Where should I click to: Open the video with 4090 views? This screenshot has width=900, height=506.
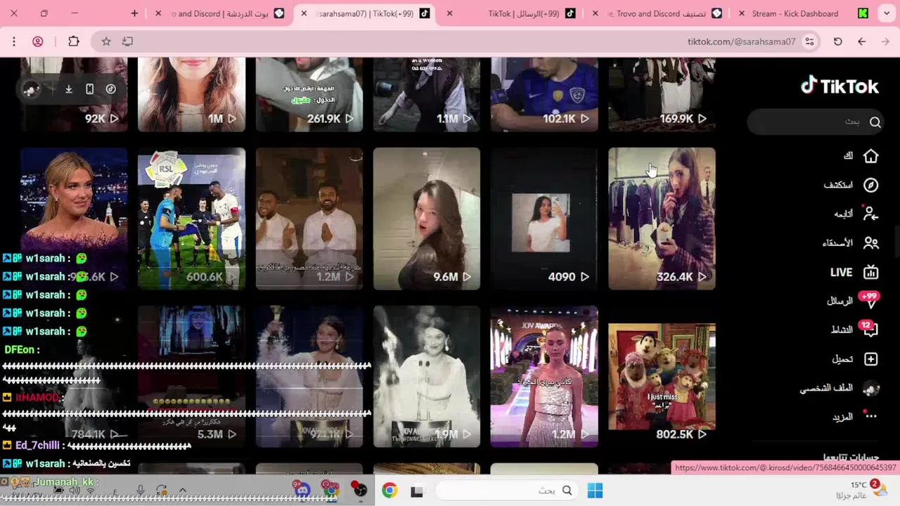point(544,218)
